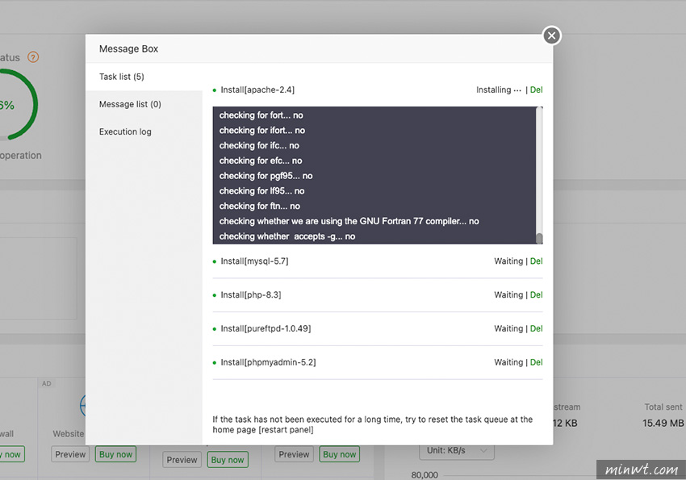Click the 'Installing ···' status text
Viewport: 686px width, 480px height.
(x=498, y=90)
